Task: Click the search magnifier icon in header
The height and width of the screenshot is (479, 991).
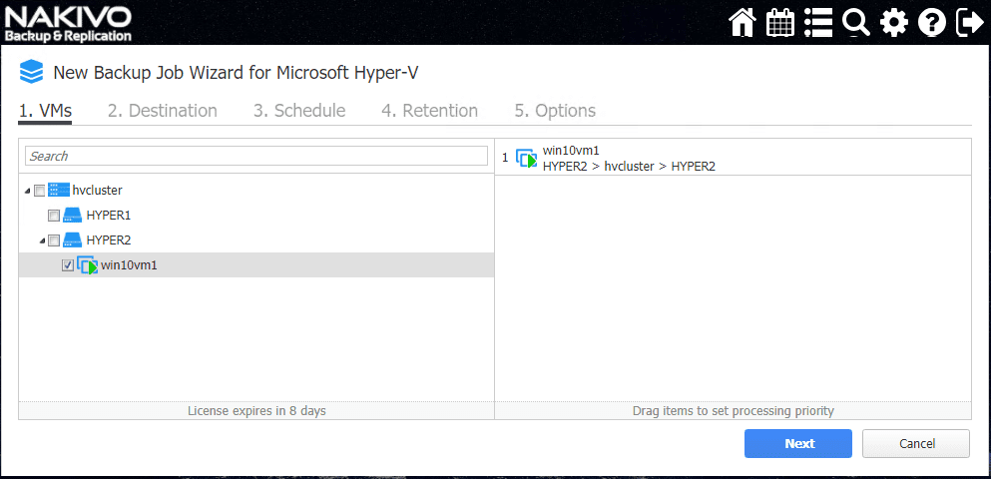Action: tap(855, 23)
